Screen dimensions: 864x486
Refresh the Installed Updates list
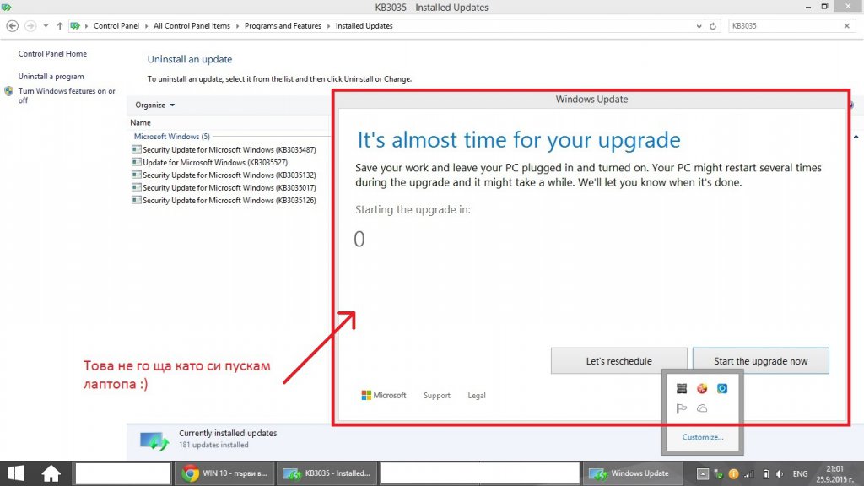pos(713,26)
